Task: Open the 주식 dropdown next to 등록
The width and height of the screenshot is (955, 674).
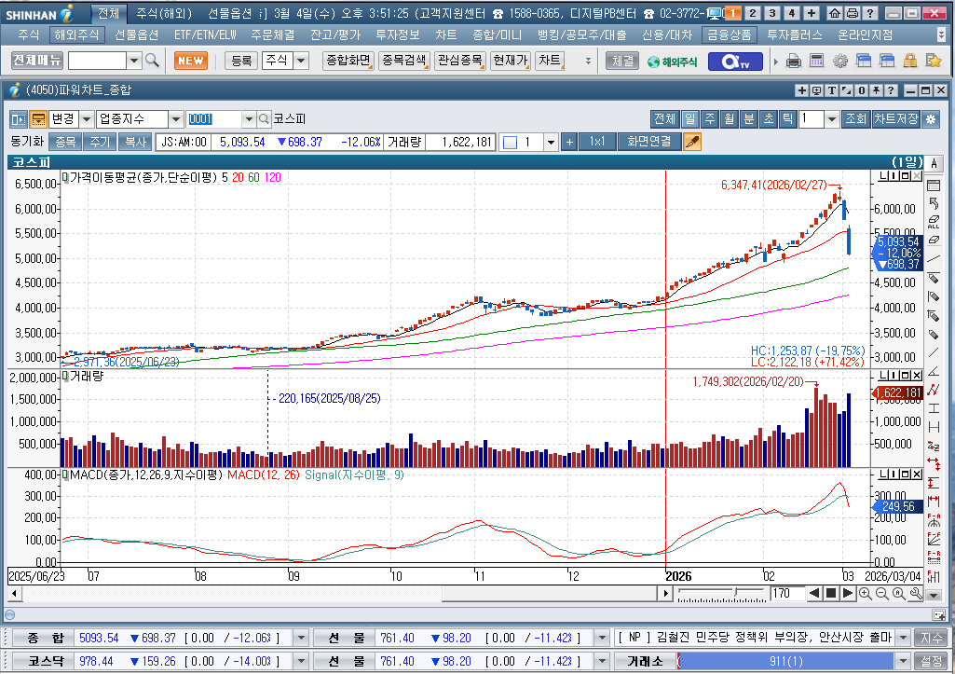Action: pos(301,61)
